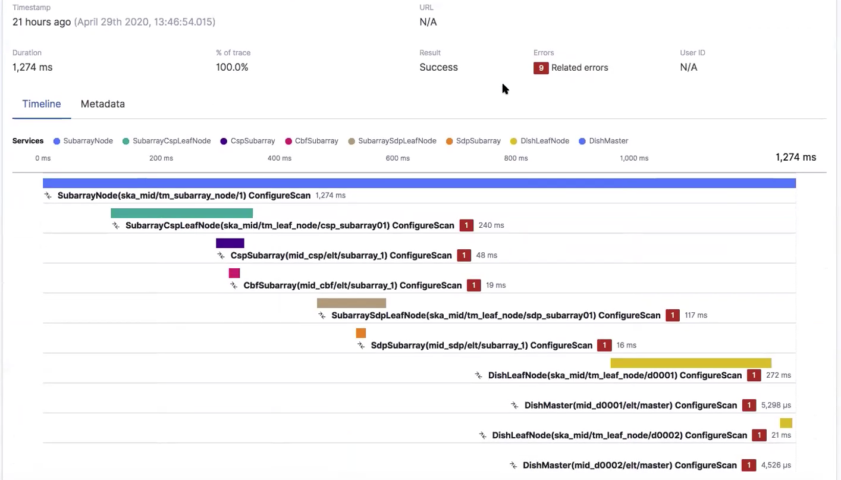Select the green SubarrayCspLeafNode timeline bar
This screenshot has height=480, width=841.
(x=181, y=213)
